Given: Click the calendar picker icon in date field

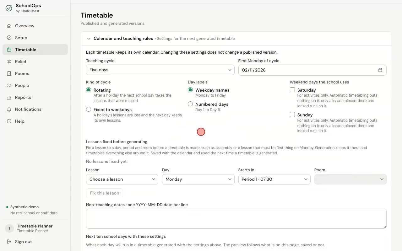Looking at the screenshot, I should [380, 70].
